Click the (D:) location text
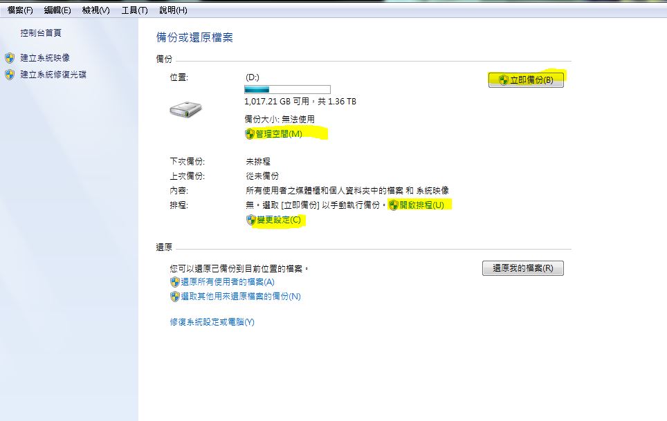This screenshot has height=421, width=667. tap(253, 77)
